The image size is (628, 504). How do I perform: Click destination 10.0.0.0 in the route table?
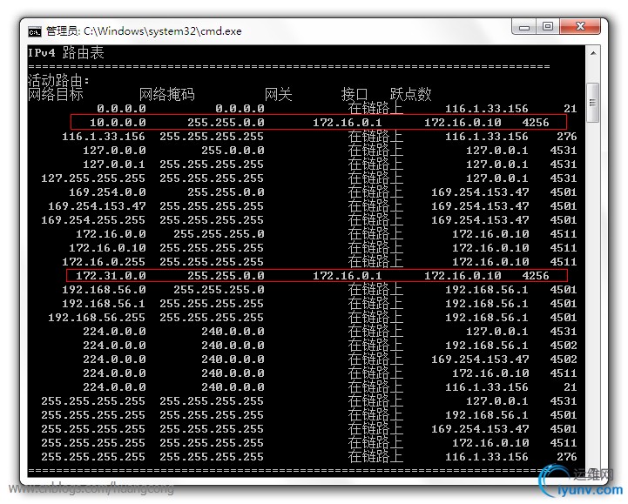tap(118, 123)
